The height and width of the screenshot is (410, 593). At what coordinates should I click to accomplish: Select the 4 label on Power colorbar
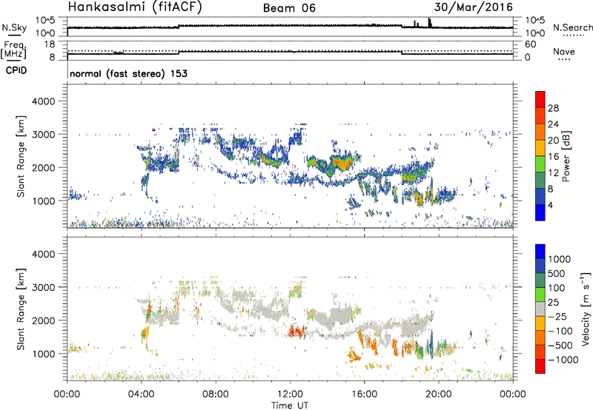tap(550, 205)
